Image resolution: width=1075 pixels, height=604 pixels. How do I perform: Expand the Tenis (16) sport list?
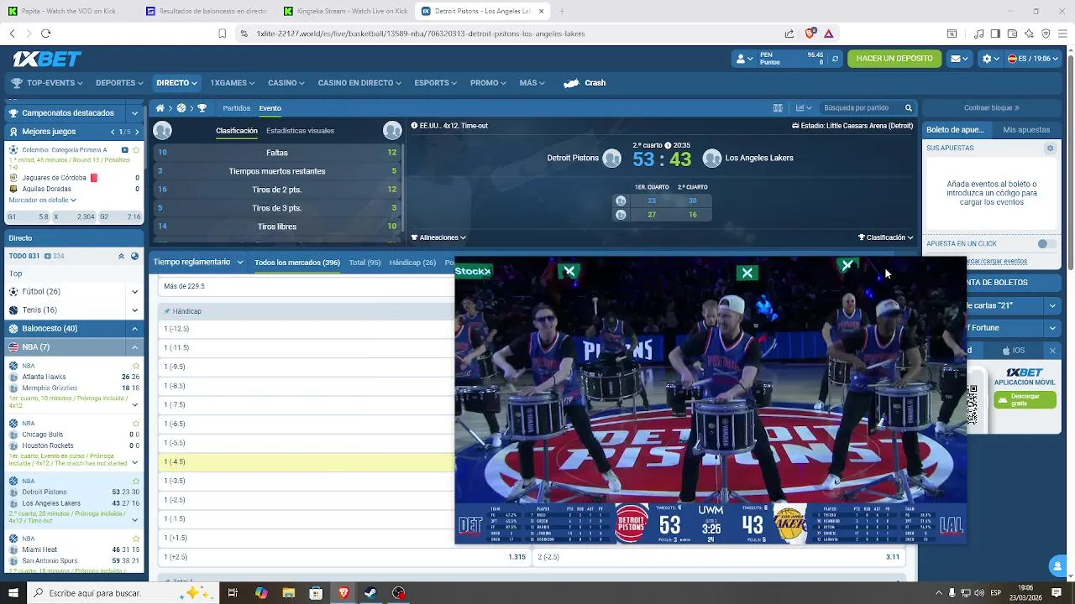pyautogui.click(x=134, y=310)
